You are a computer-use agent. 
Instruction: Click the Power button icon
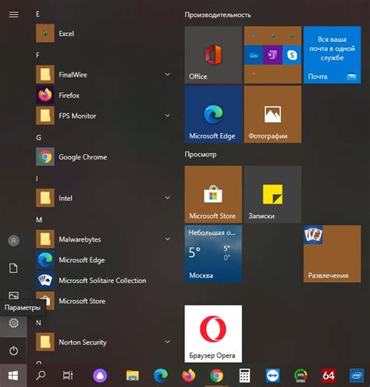13,350
